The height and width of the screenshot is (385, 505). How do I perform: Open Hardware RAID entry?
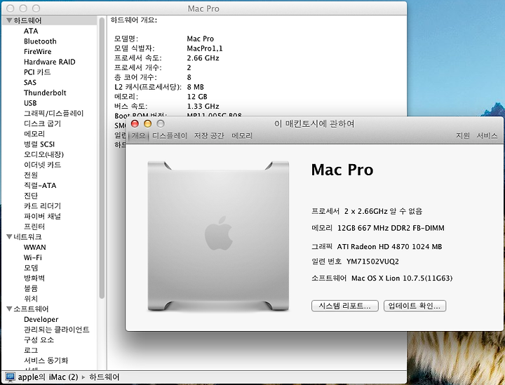click(x=49, y=62)
